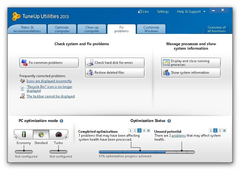This screenshot has width=240, height=170.
Task: Click the Unused potential heading
Action: click(168, 132)
